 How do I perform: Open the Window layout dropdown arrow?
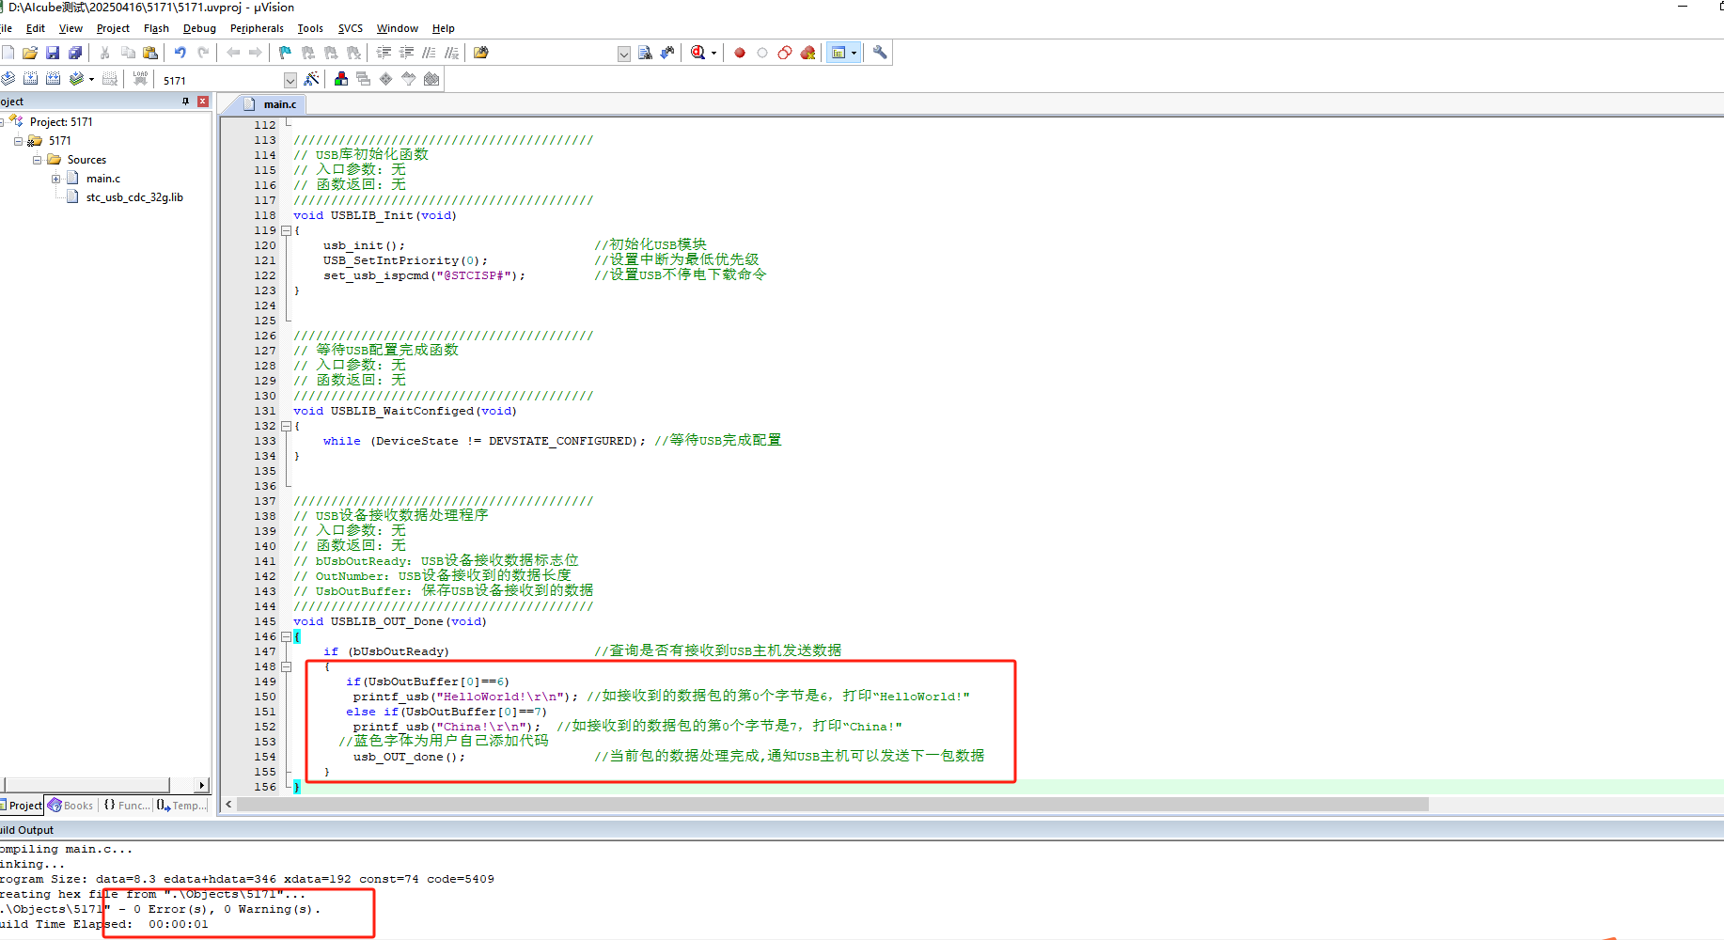[854, 53]
